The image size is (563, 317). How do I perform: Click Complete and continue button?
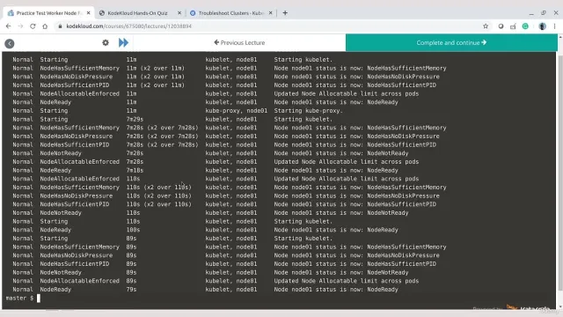click(x=451, y=42)
